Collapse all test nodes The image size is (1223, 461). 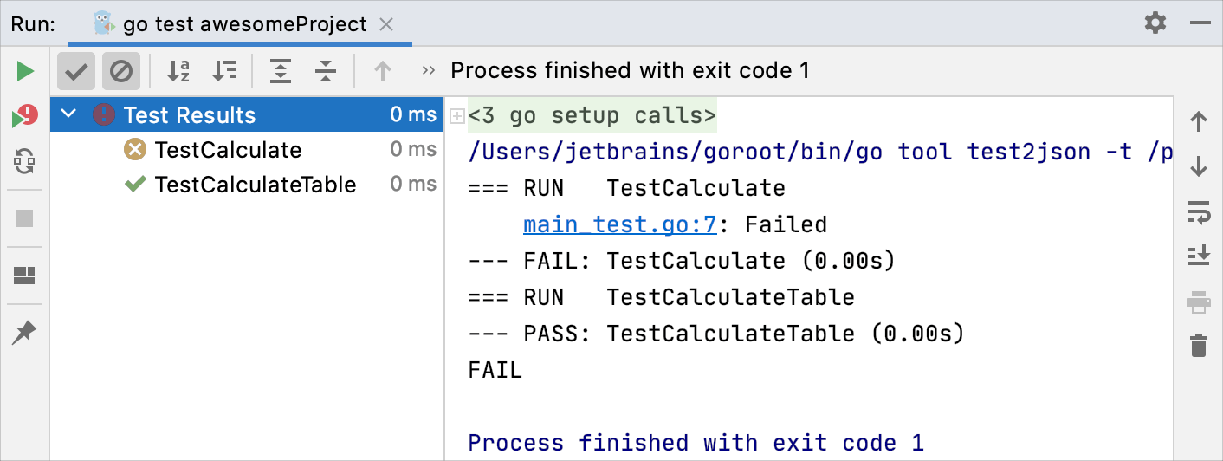click(x=326, y=71)
